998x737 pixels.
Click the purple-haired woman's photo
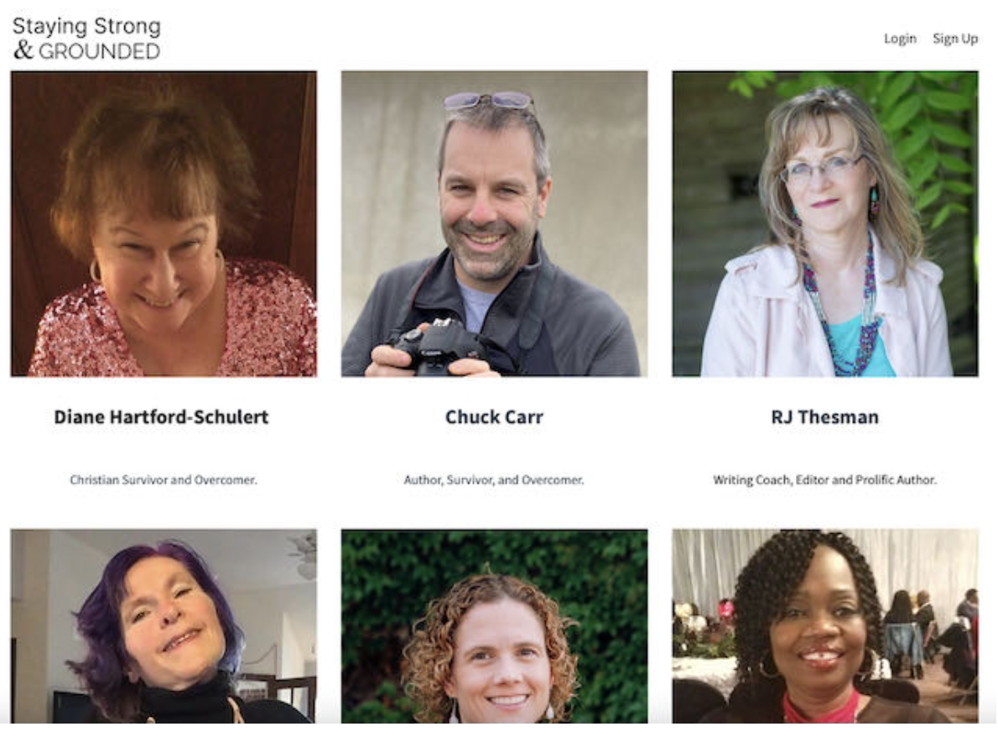(164, 625)
